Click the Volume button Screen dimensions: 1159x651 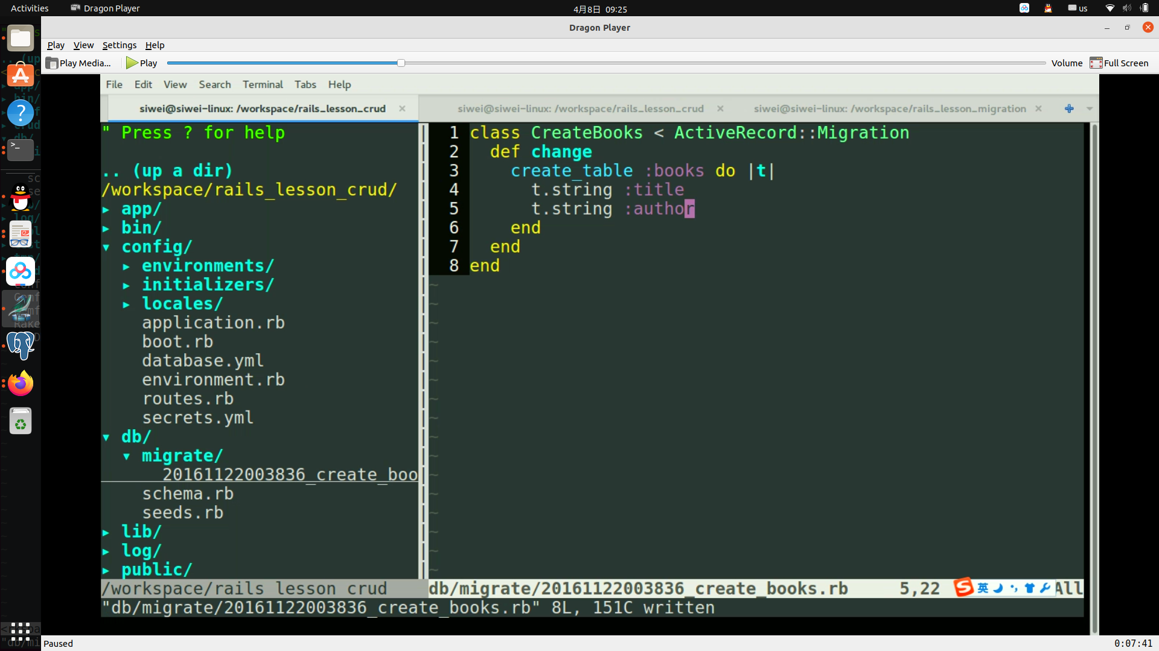point(1067,63)
